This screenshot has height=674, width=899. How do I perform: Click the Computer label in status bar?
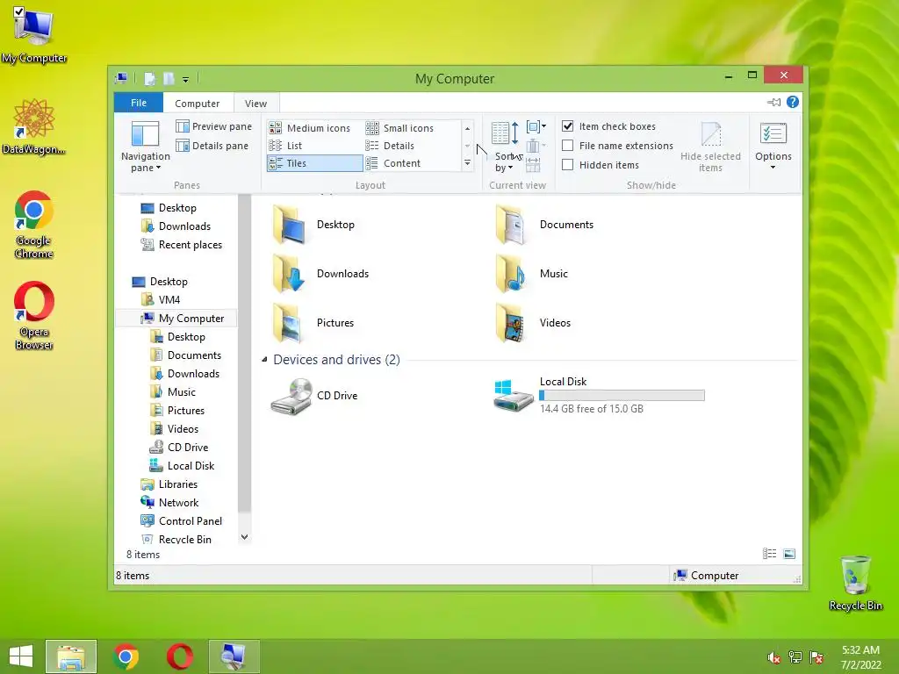click(x=715, y=576)
